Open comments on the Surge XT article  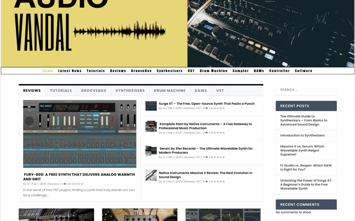point(206,108)
